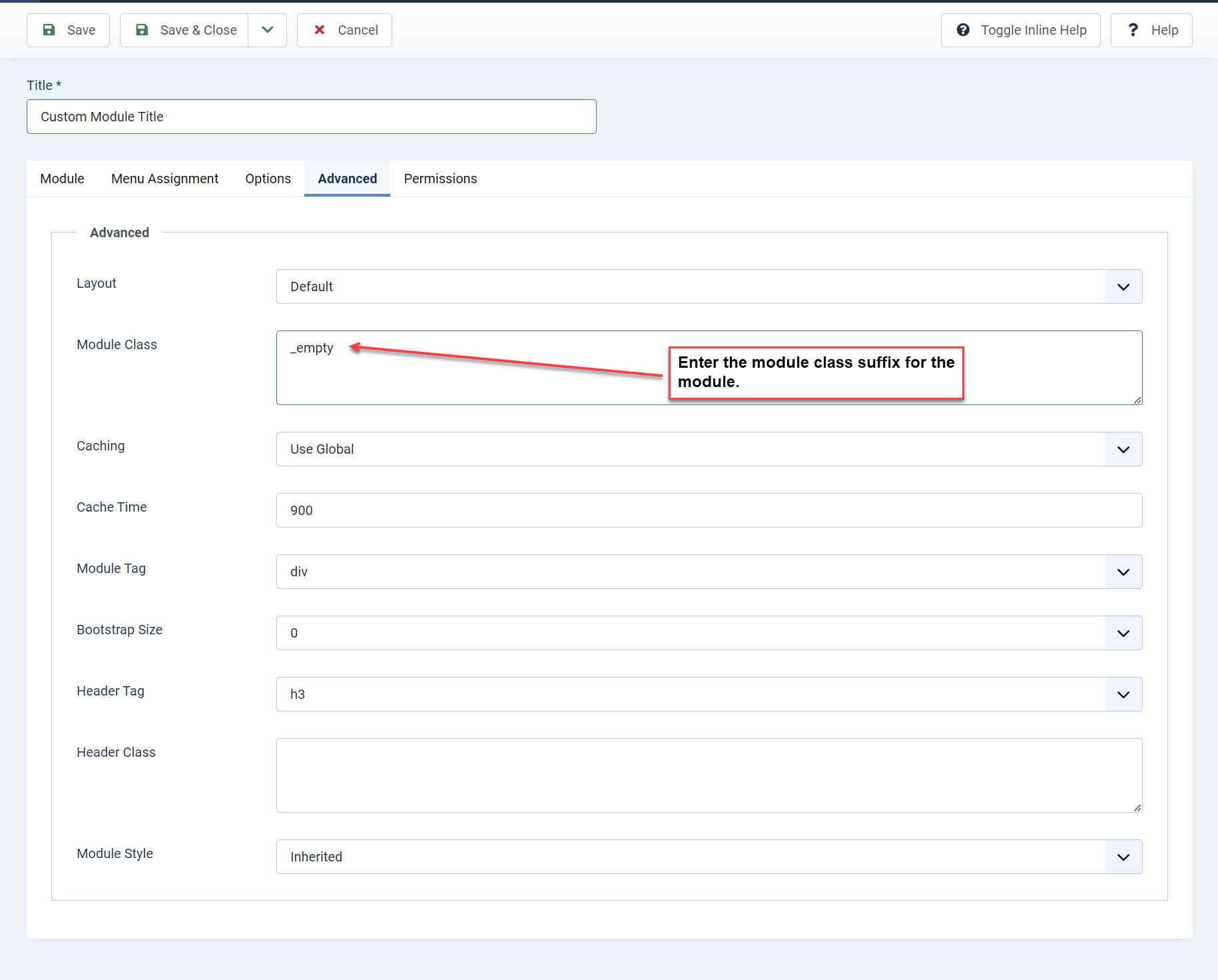Open the Permissions tab

click(x=440, y=179)
